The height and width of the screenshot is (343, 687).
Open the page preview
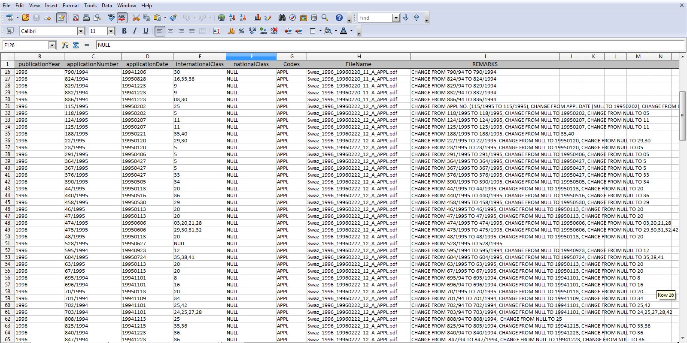click(97, 18)
